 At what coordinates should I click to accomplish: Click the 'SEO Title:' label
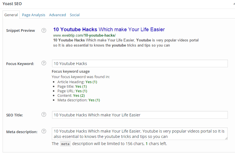[x=15, y=115]
